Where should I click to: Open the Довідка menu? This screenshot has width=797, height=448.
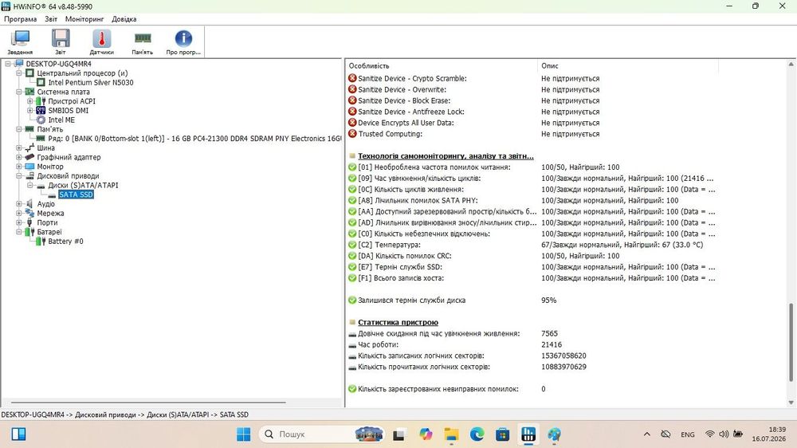(124, 19)
